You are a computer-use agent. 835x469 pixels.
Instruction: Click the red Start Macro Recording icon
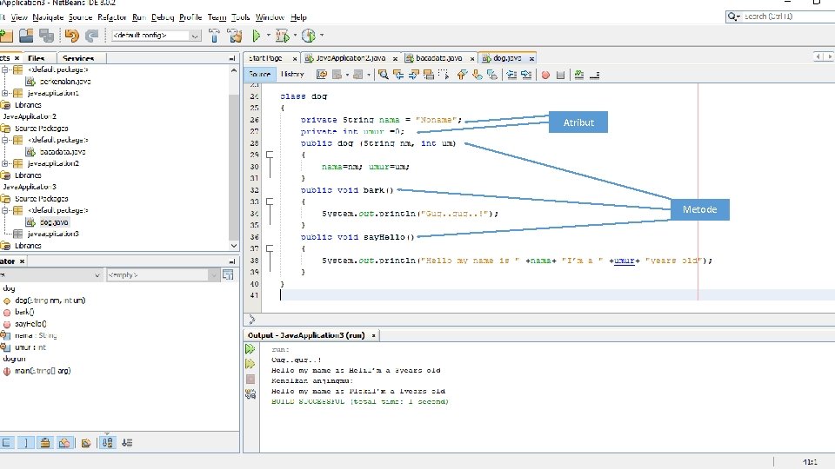(x=545, y=75)
